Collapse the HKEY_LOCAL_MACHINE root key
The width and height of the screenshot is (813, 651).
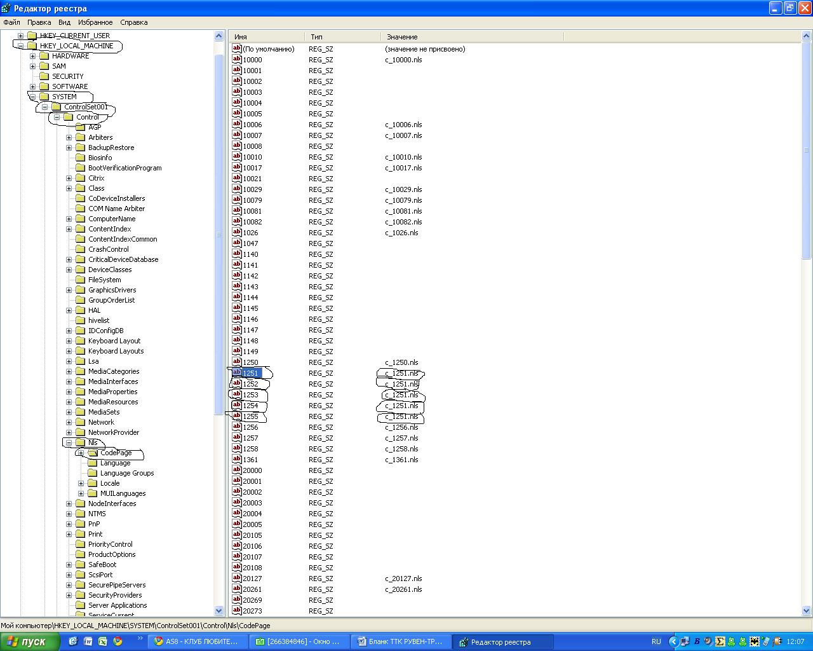[20, 46]
